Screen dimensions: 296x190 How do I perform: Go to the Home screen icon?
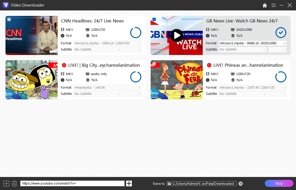coord(265,5)
